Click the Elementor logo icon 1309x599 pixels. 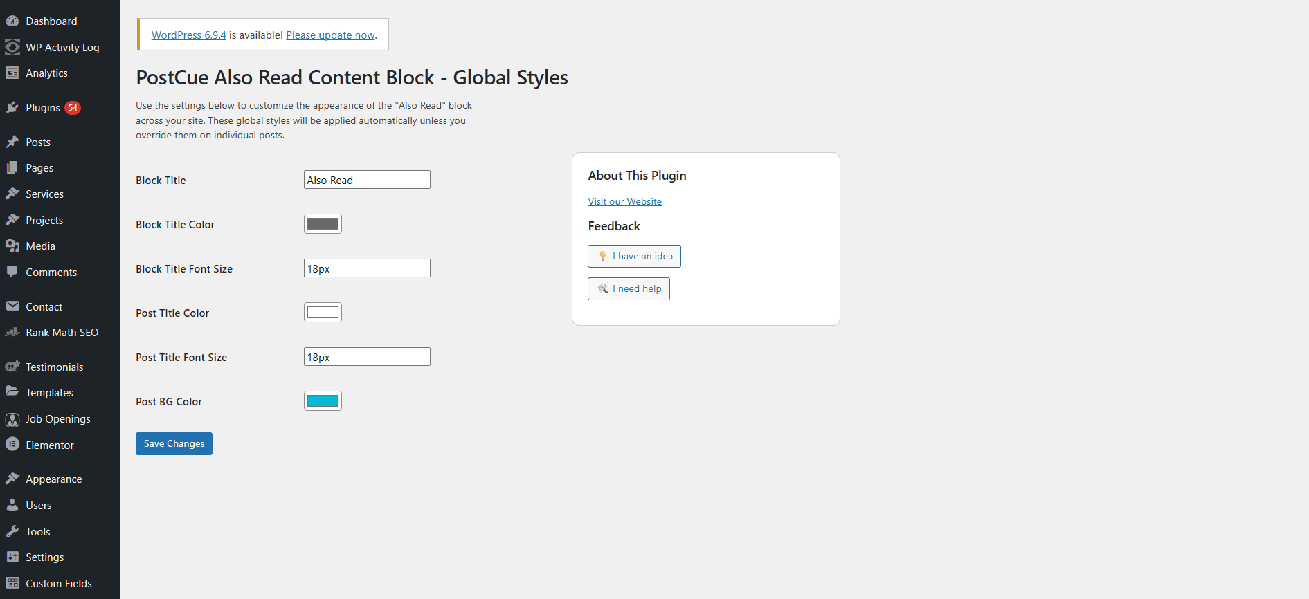click(x=12, y=445)
